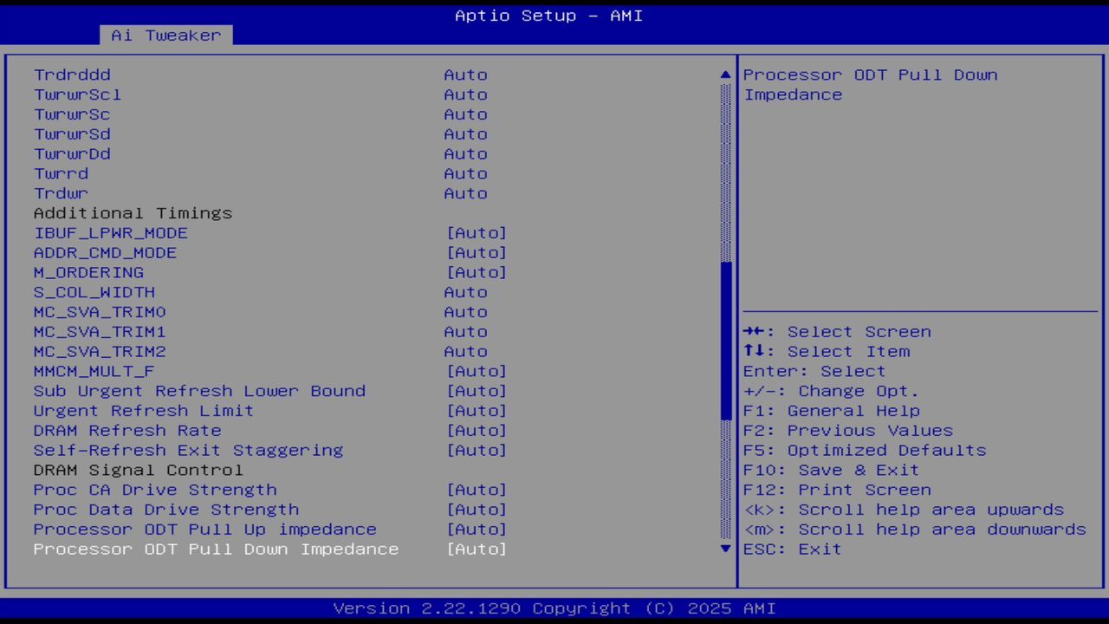This screenshot has height=624, width=1109.
Task: Click the scroll down arrow of settings list
Action: (x=726, y=549)
